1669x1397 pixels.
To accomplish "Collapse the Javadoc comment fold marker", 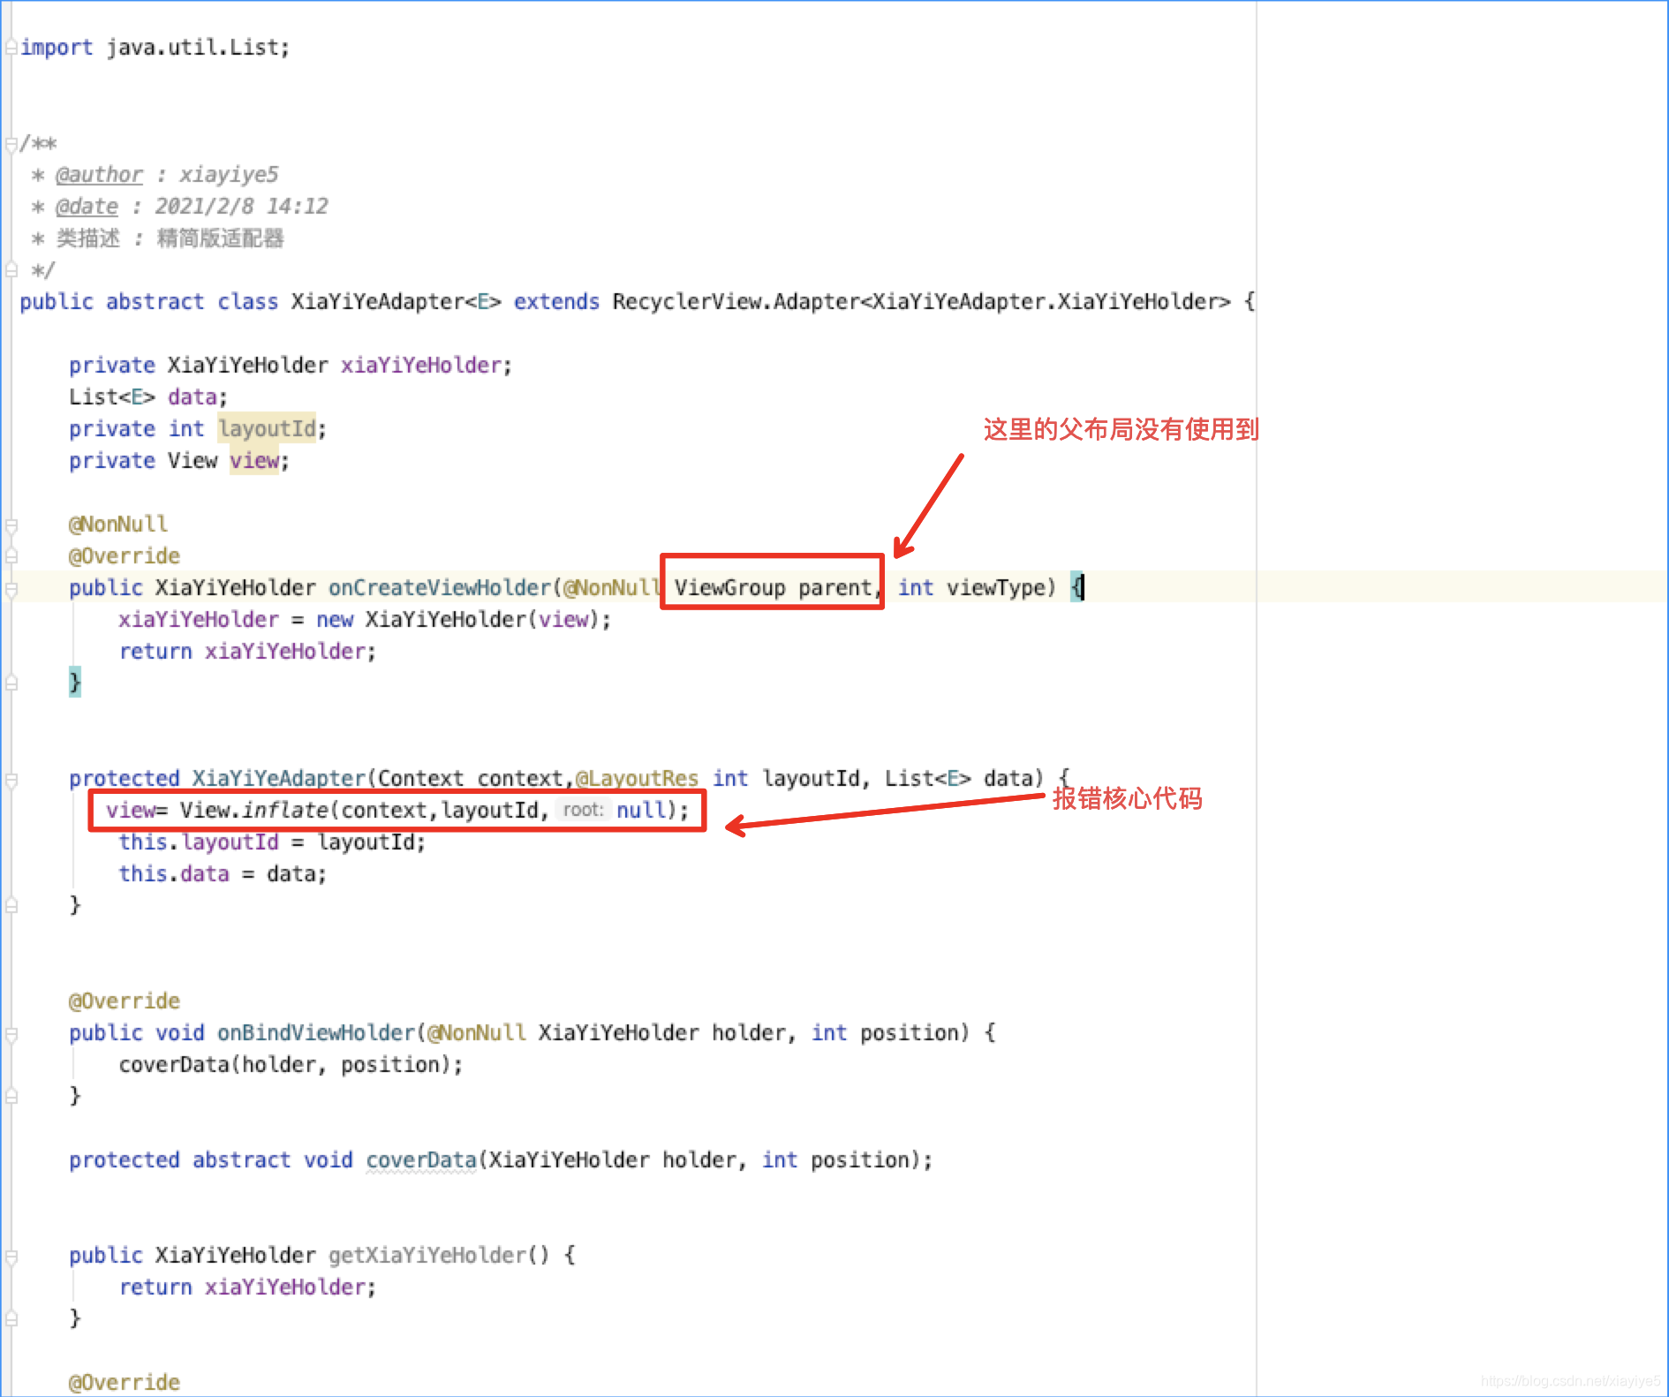I will 11,143.
